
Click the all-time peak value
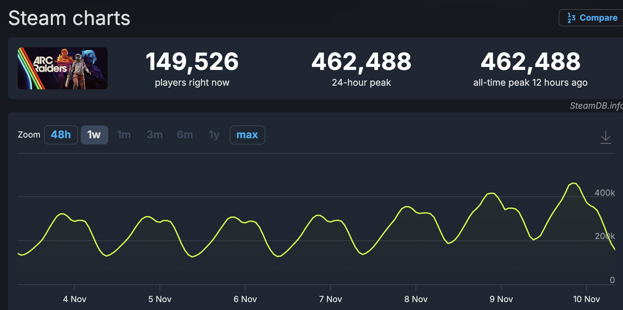(x=530, y=62)
